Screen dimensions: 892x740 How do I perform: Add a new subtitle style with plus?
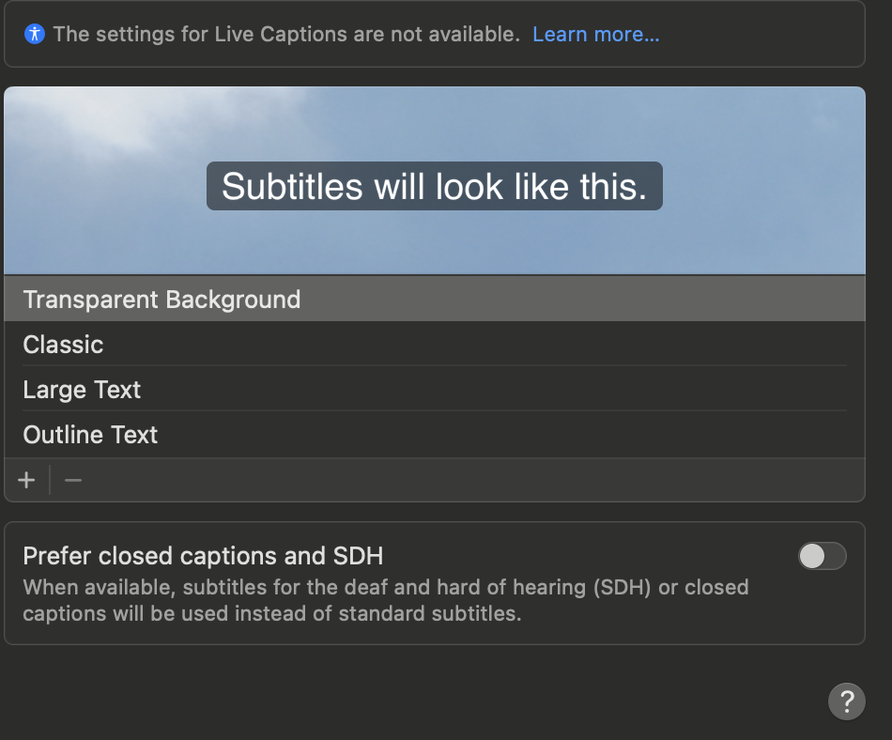26,480
